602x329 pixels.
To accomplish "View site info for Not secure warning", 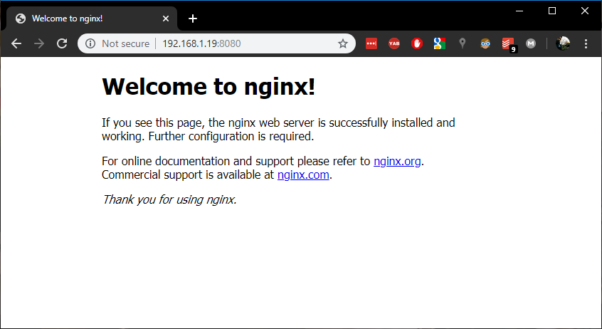I will [90, 43].
